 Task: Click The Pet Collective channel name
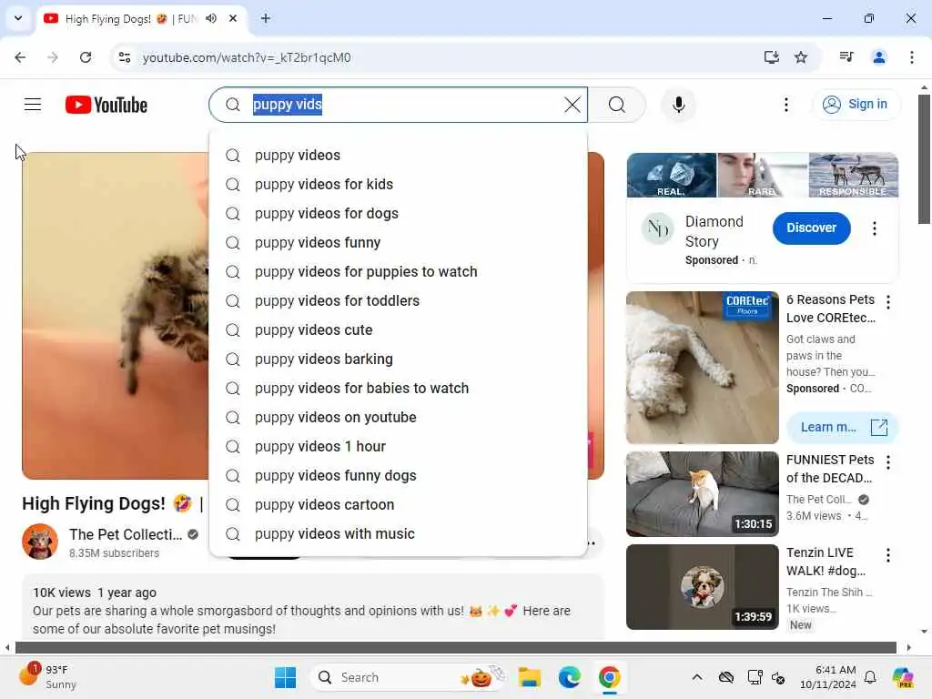[126, 534]
